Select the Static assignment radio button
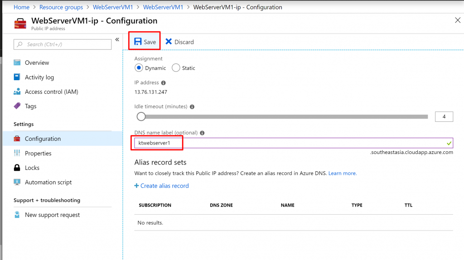This screenshot has width=464, height=260. (x=176, y=68)
